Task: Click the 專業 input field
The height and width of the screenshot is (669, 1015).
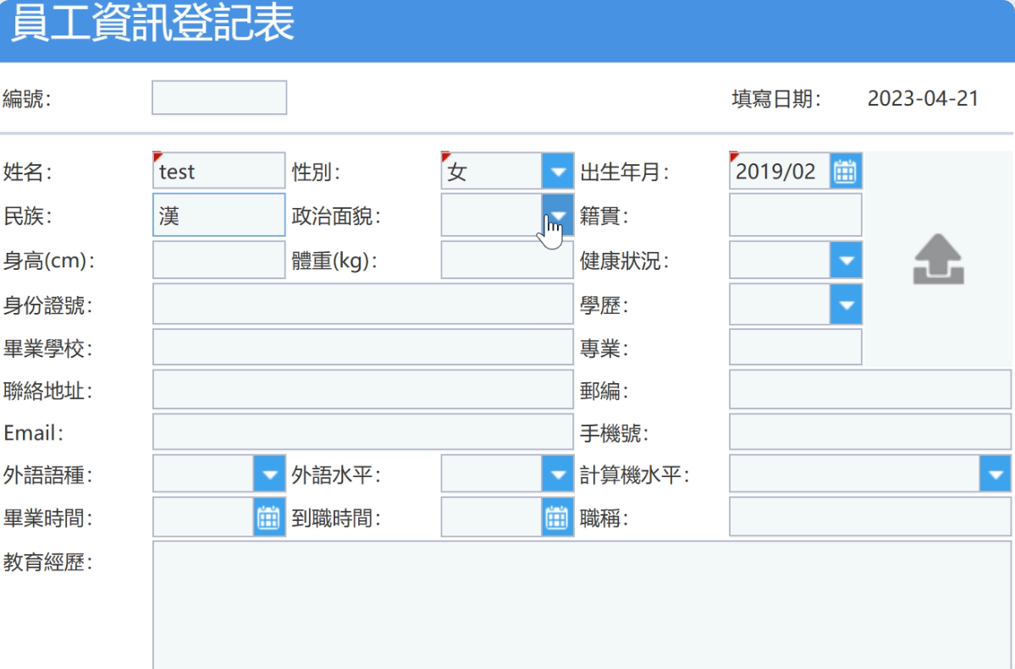Action: 795,348
